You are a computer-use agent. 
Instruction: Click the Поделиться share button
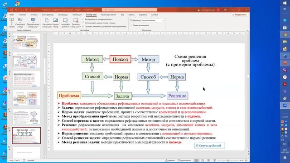[x=240, y=14]
